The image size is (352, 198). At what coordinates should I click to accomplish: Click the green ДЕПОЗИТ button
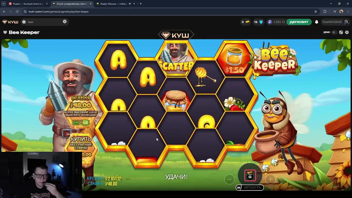(299, 22)
